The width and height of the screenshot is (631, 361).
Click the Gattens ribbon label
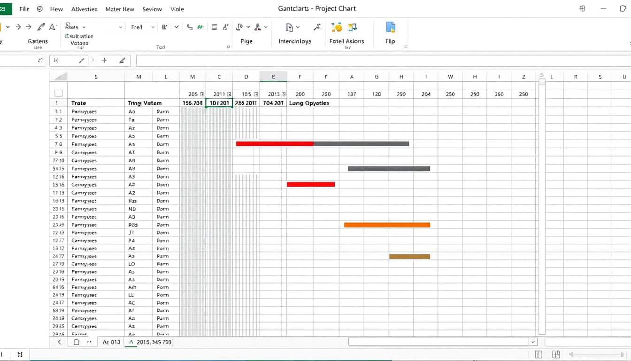[x=38, y=41]
